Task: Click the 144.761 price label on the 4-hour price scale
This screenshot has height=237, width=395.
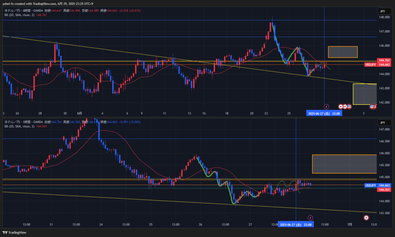Action: (384, 60)
